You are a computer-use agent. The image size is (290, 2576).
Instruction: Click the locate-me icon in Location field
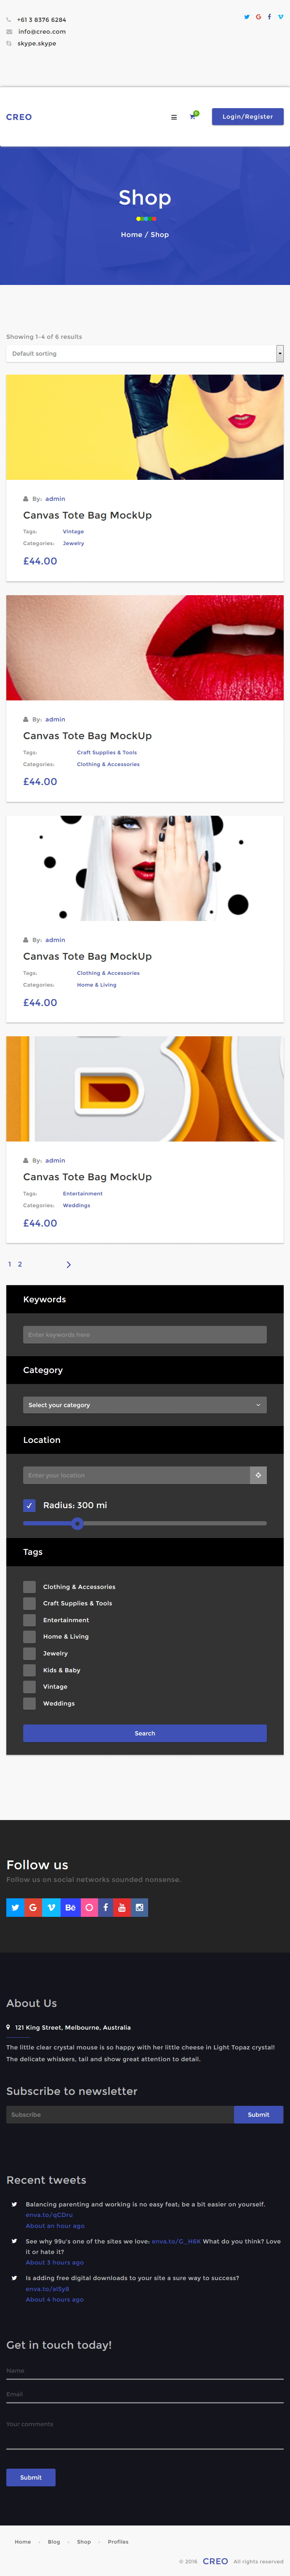tap(258, 1475)
